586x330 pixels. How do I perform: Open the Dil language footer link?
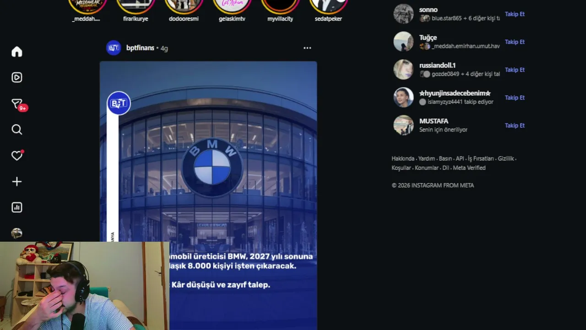(445, 168)
